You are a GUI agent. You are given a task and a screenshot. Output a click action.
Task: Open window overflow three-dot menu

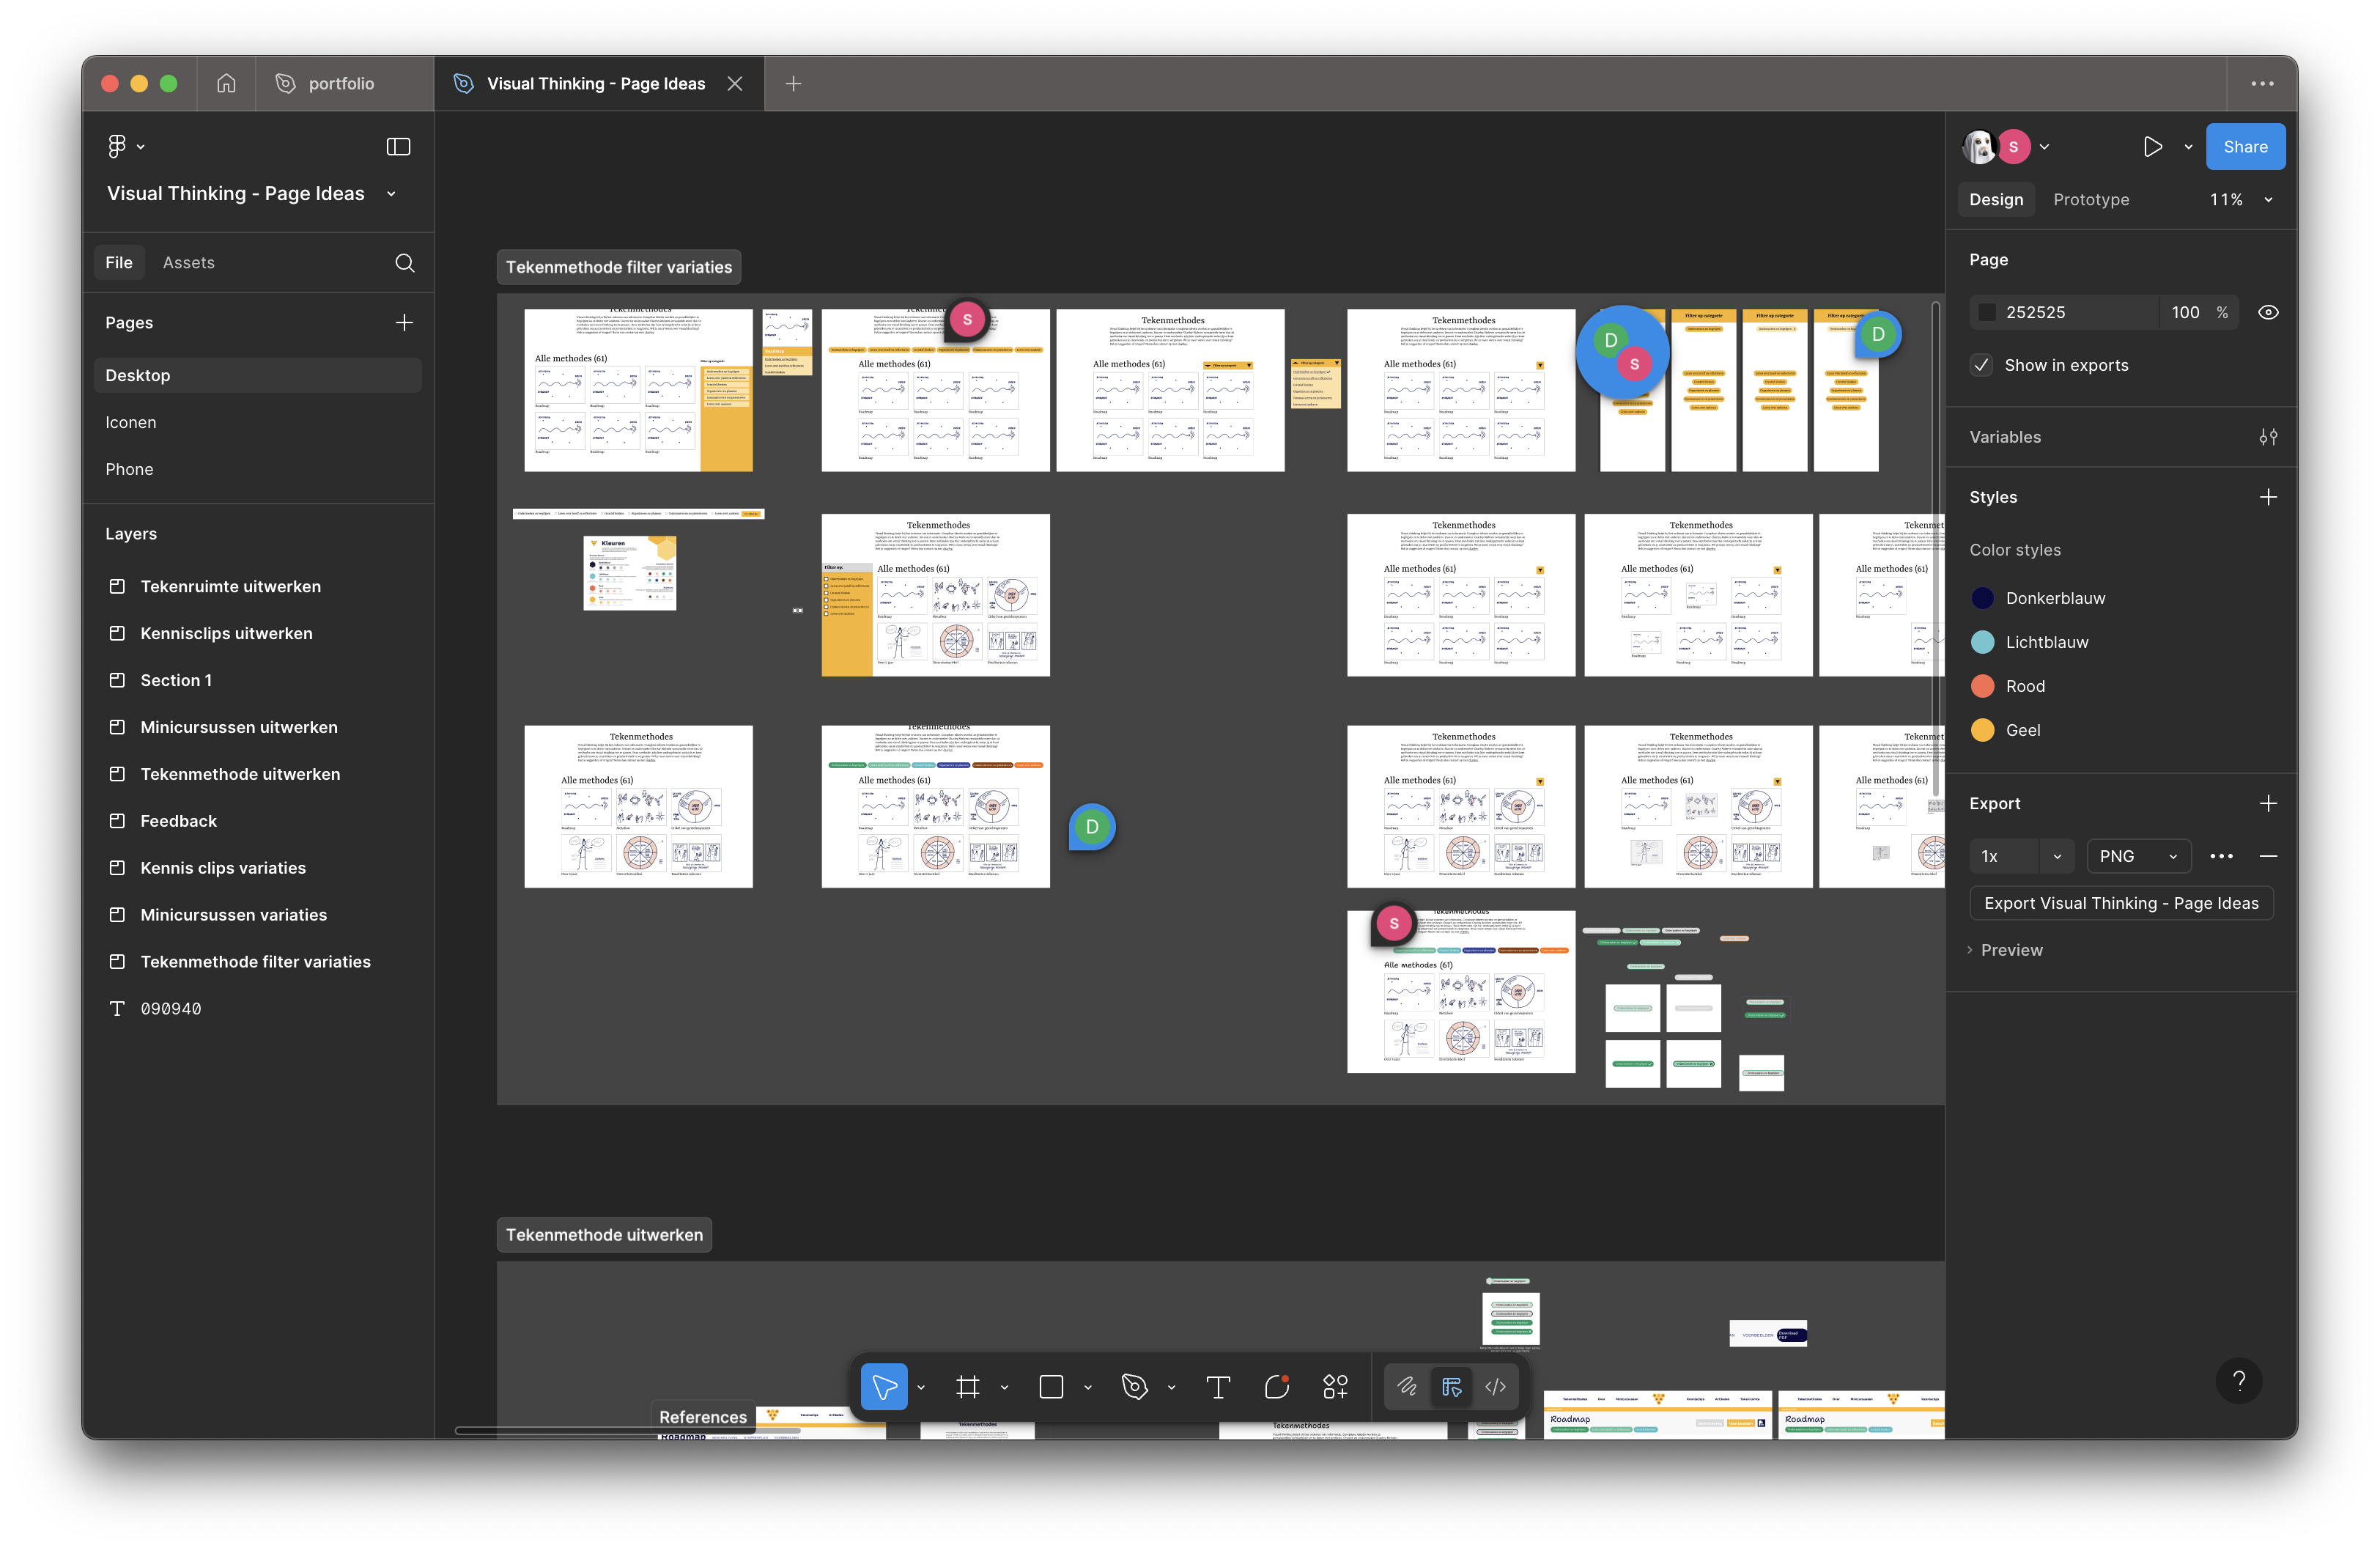[2262, 84]
